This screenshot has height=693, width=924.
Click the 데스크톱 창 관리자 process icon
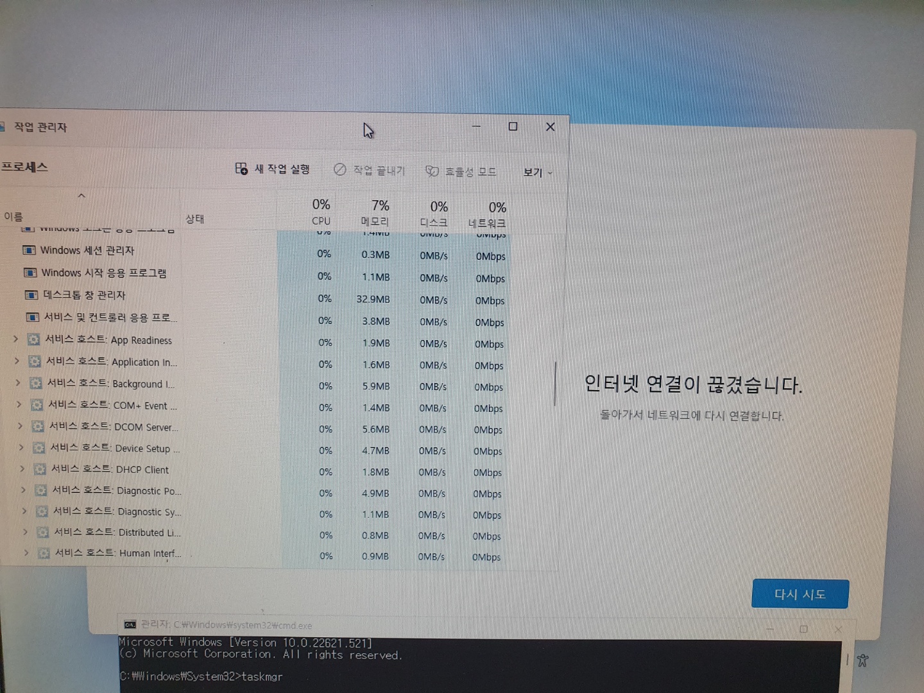click(x=31, y=295)
